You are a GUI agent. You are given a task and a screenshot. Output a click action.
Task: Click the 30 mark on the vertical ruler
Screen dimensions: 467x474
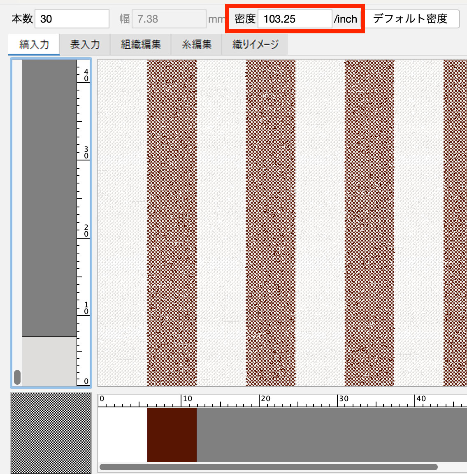[x=86, y=153]
